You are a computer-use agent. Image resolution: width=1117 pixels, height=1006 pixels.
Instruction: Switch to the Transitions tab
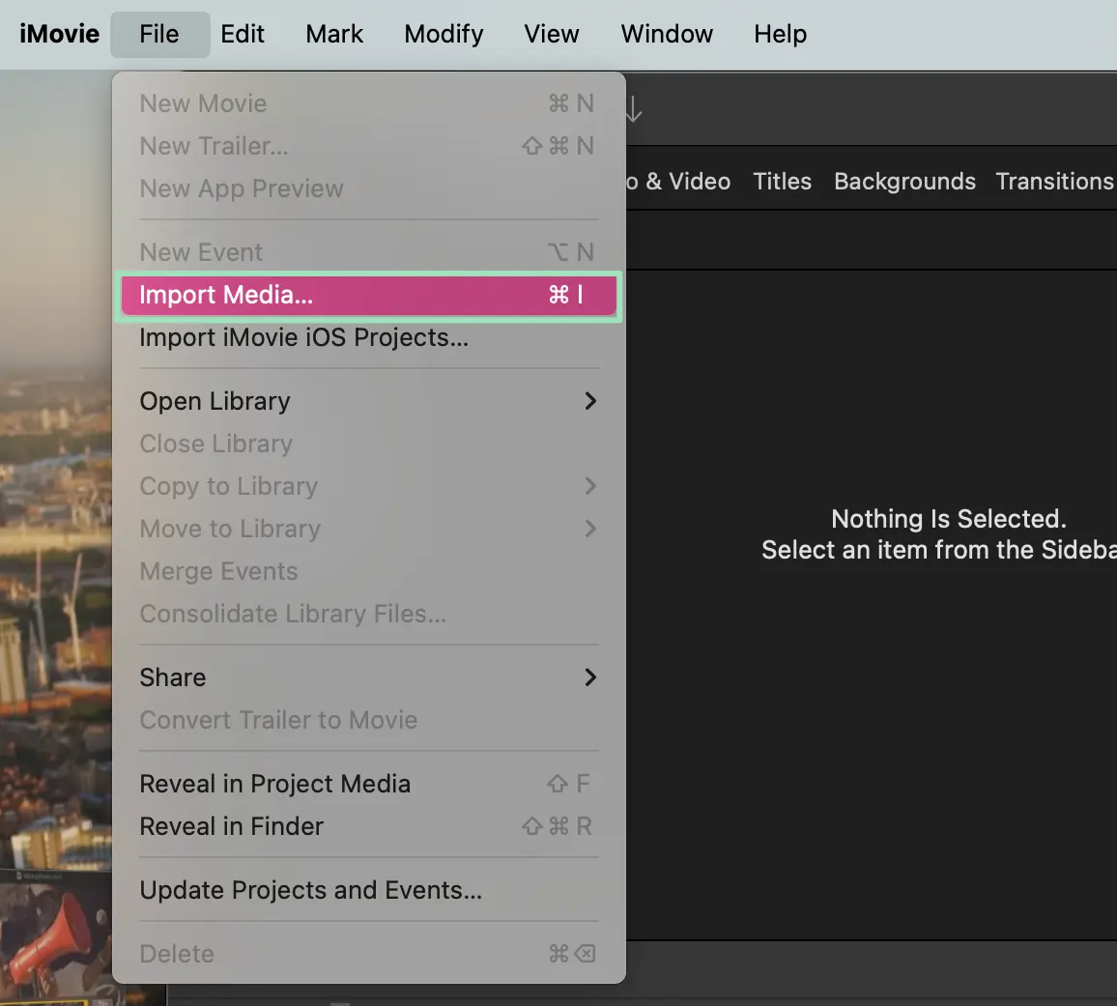coord(1055,182)
